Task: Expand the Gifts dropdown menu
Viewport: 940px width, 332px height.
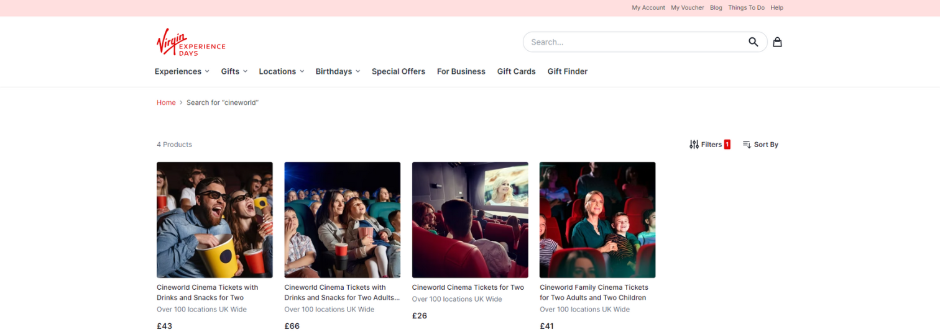Action: click(x=234, y=71)
